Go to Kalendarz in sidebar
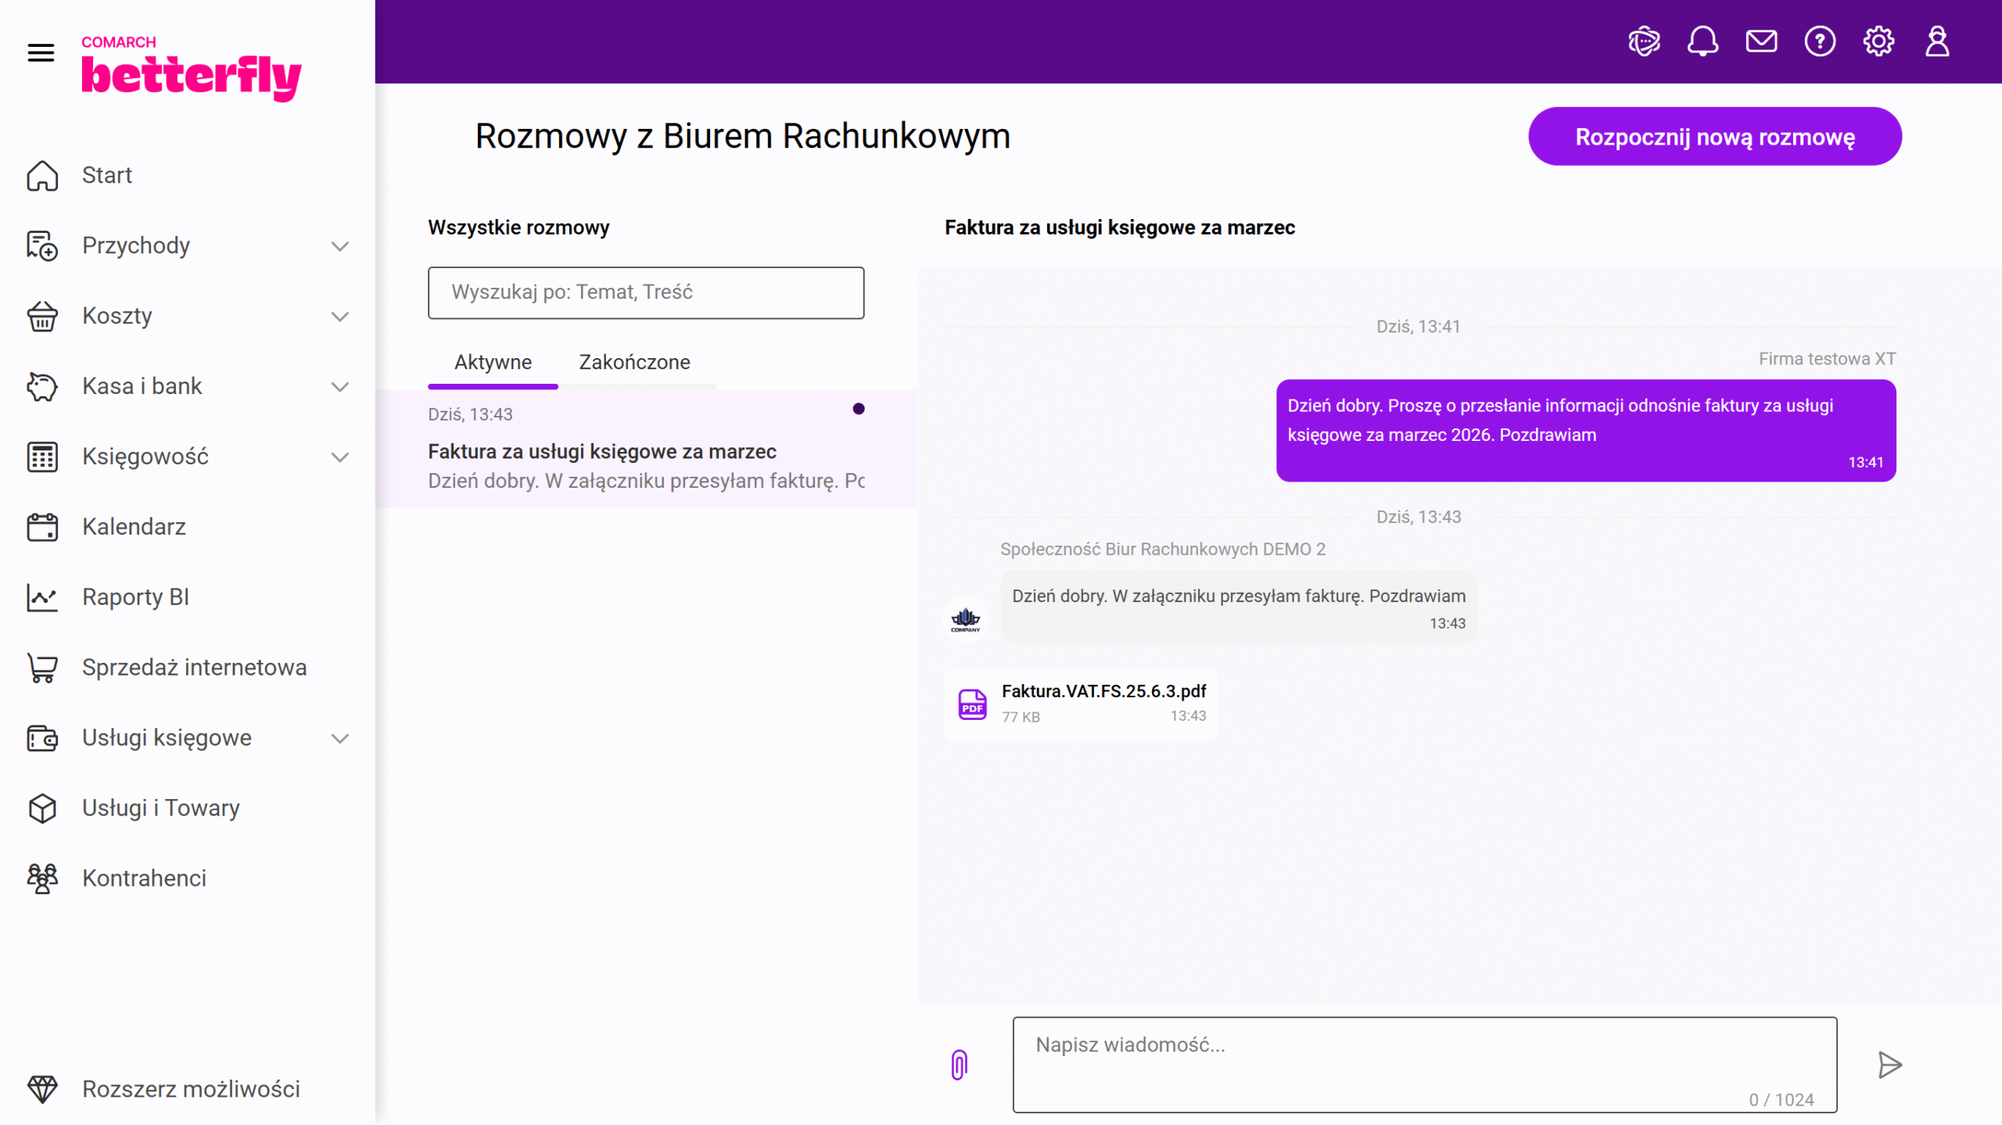This screenshot has height=1125, width=2002. [134, 527]
